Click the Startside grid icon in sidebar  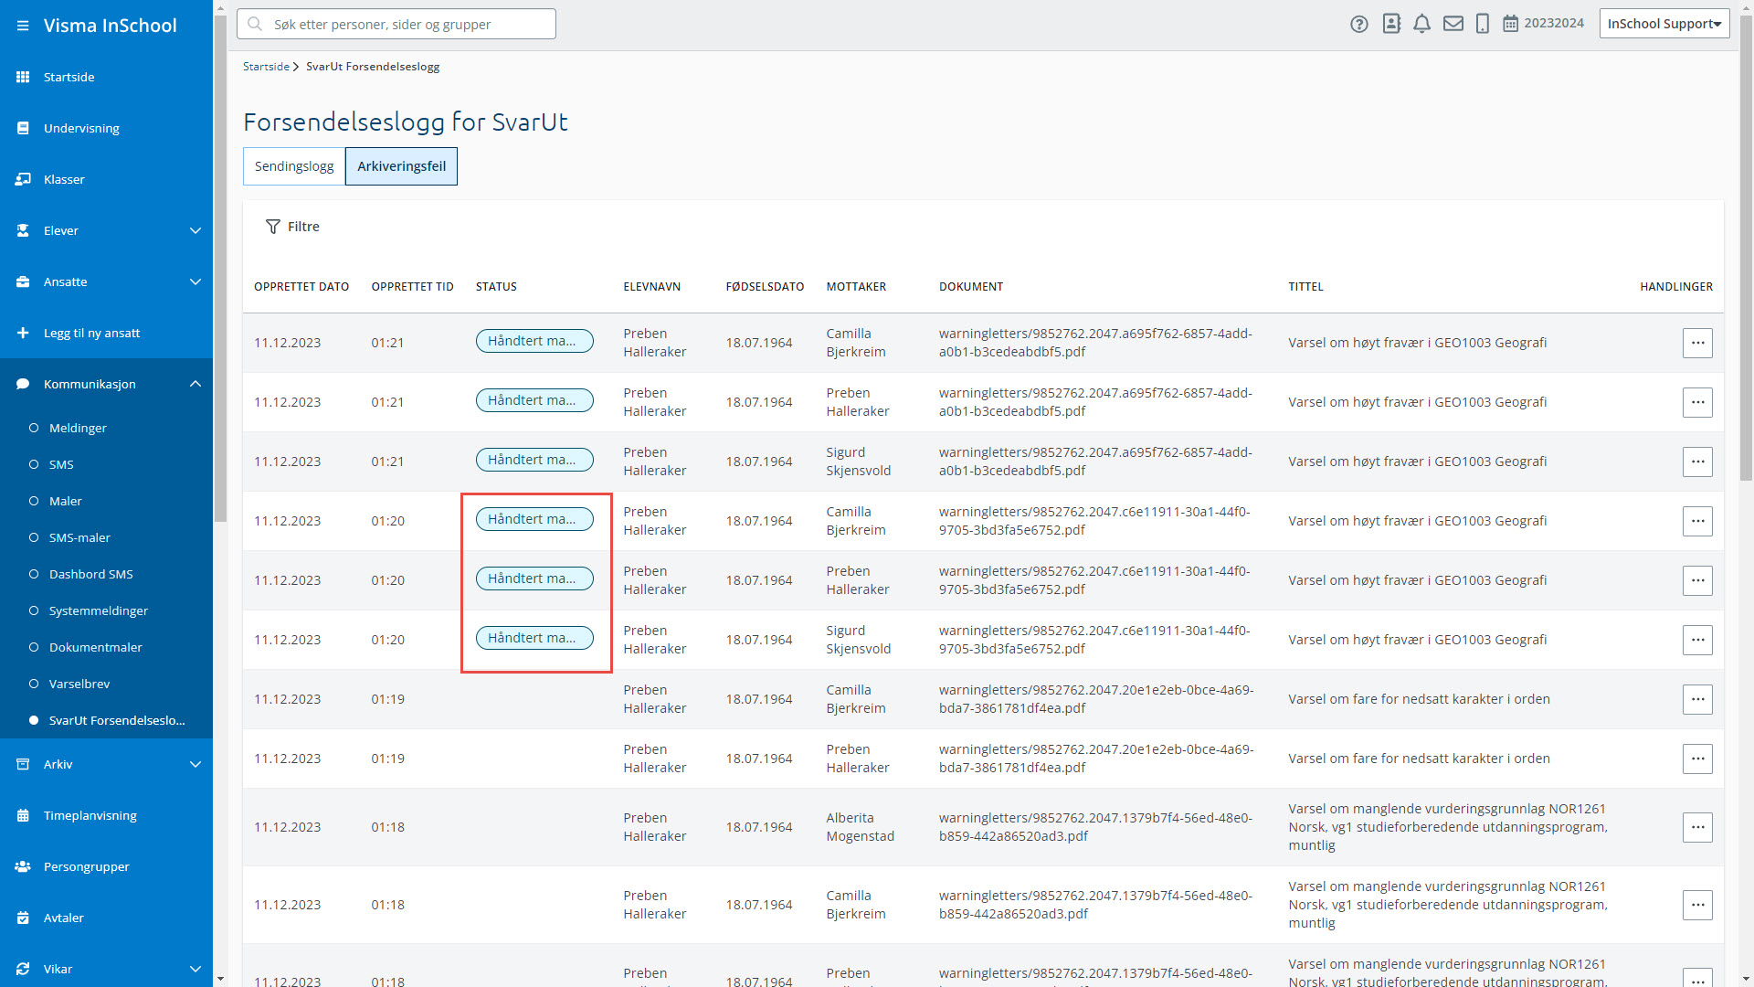(x=23, y=77)
